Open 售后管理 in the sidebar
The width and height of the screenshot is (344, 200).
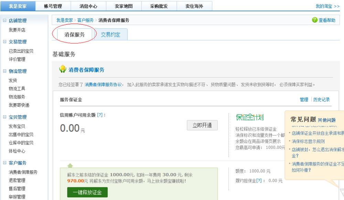tap(17, 189)
